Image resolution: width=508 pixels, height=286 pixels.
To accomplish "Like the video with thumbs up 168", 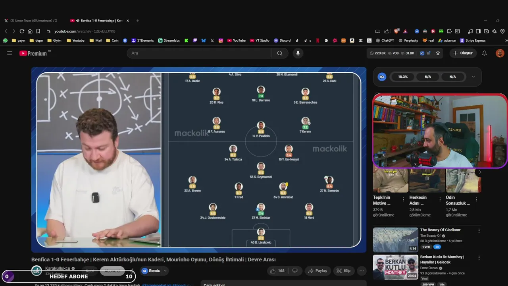I will [x=277, y=271].
